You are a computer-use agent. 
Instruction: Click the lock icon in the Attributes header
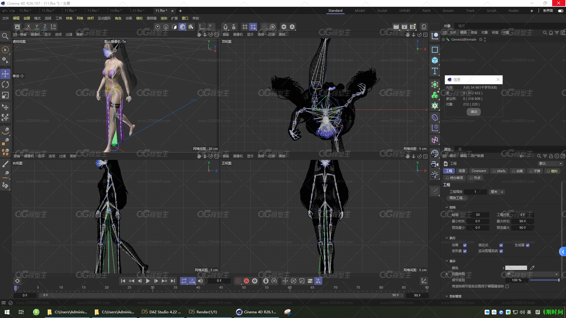pos(551,156)
